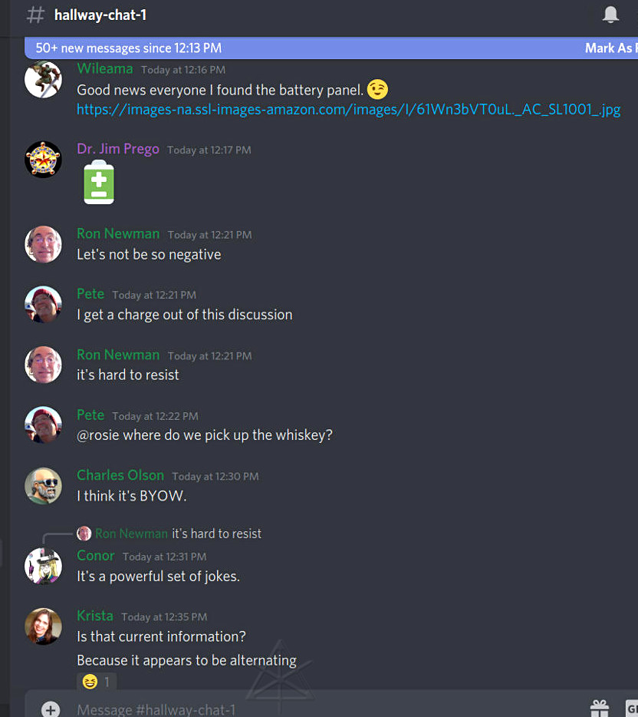Open Charles Olson's avatar
Screen dimensions: 638x717
(x=43, y=486)
